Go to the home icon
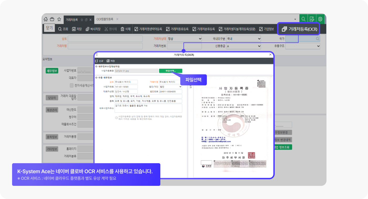The image size is (368, 199). point(46,19)
